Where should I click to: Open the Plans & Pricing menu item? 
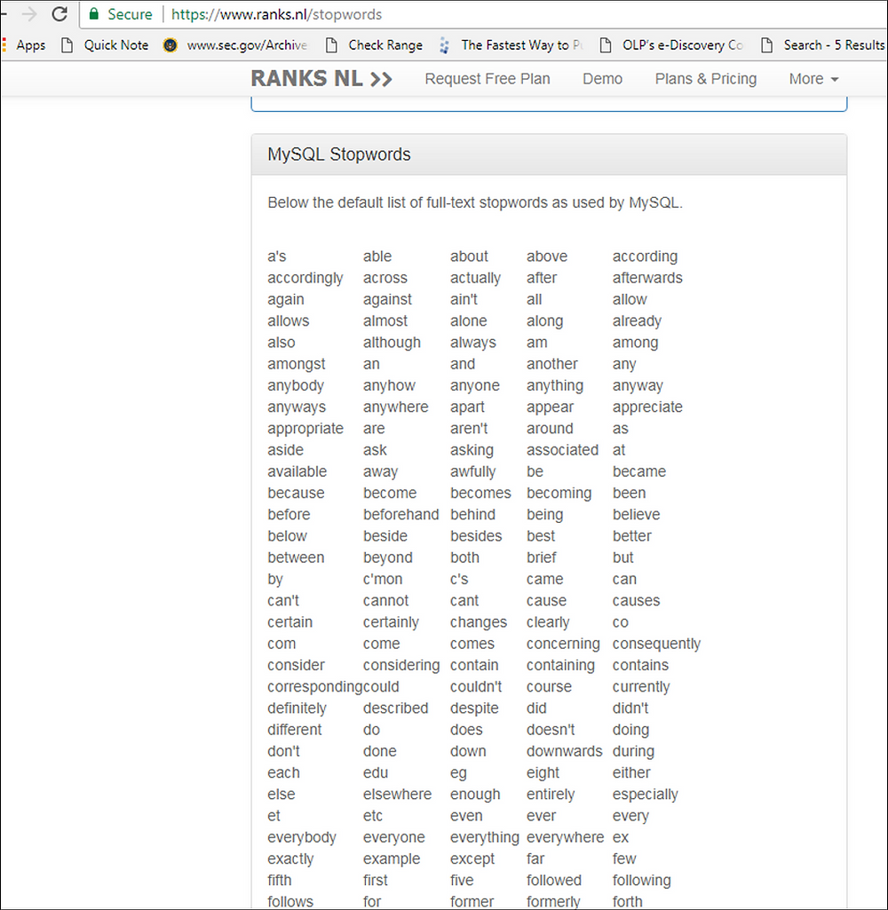(x=706, y=79)
